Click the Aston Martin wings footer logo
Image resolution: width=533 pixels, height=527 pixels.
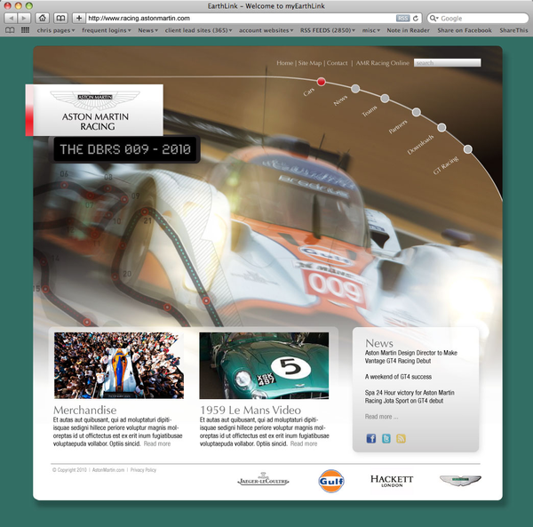(460, 480)
